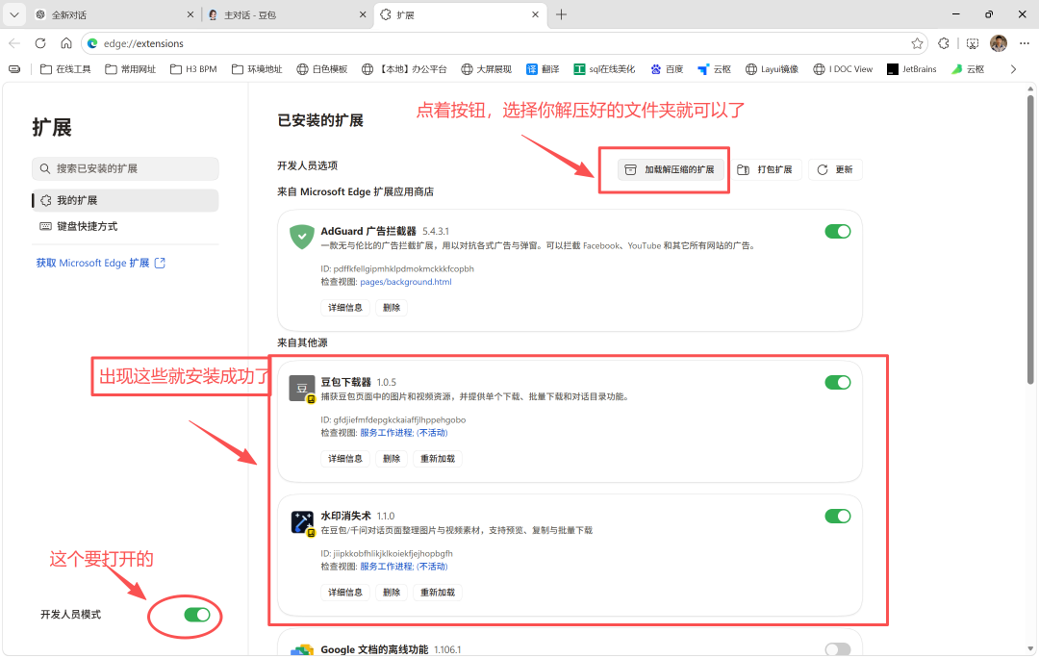
Task: Open 服务工作进程 link for 水印消失术
Action: 403,567
